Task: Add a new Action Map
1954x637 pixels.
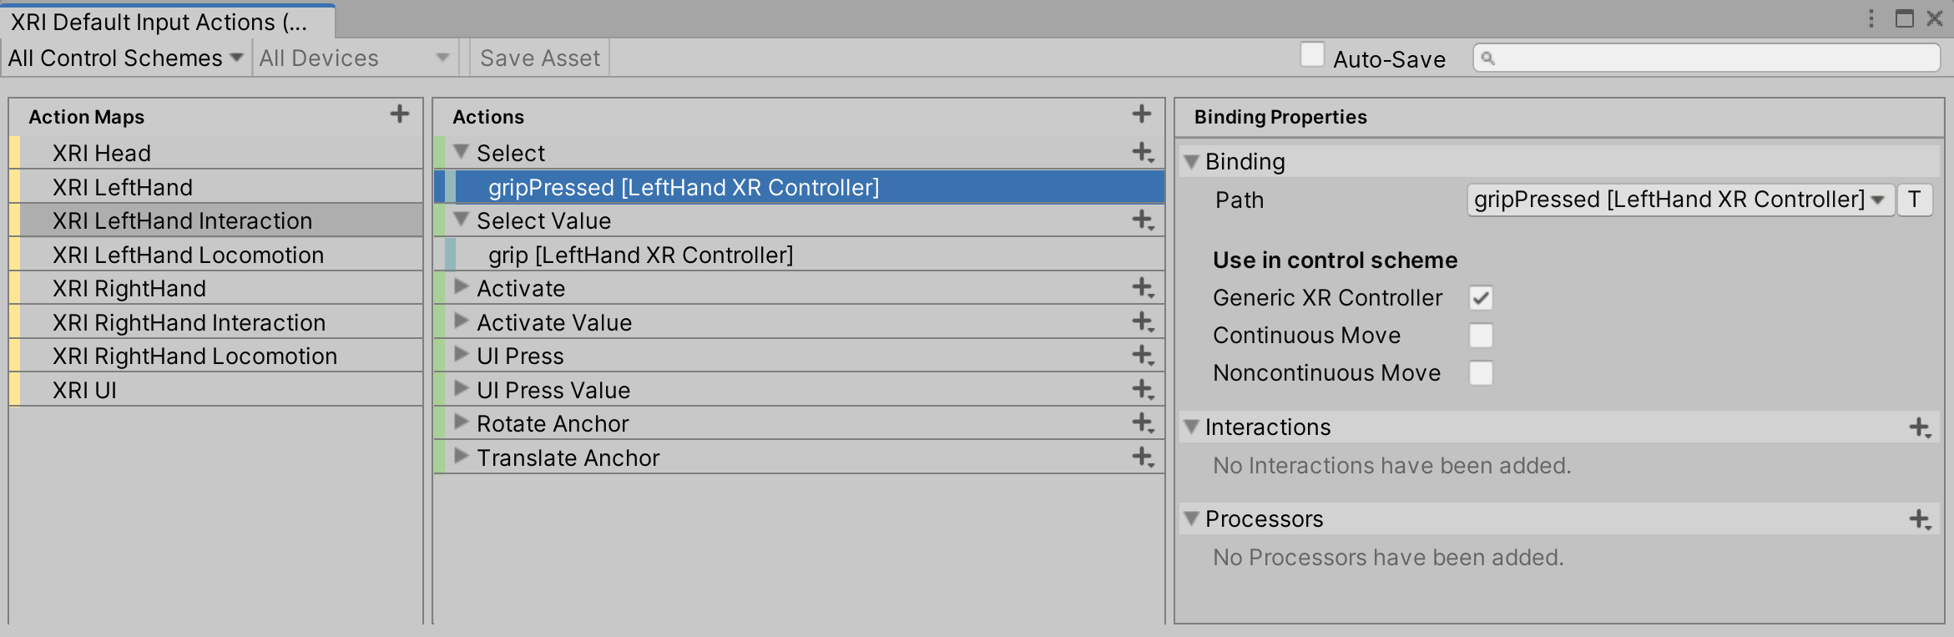Action: click(401, 113)
